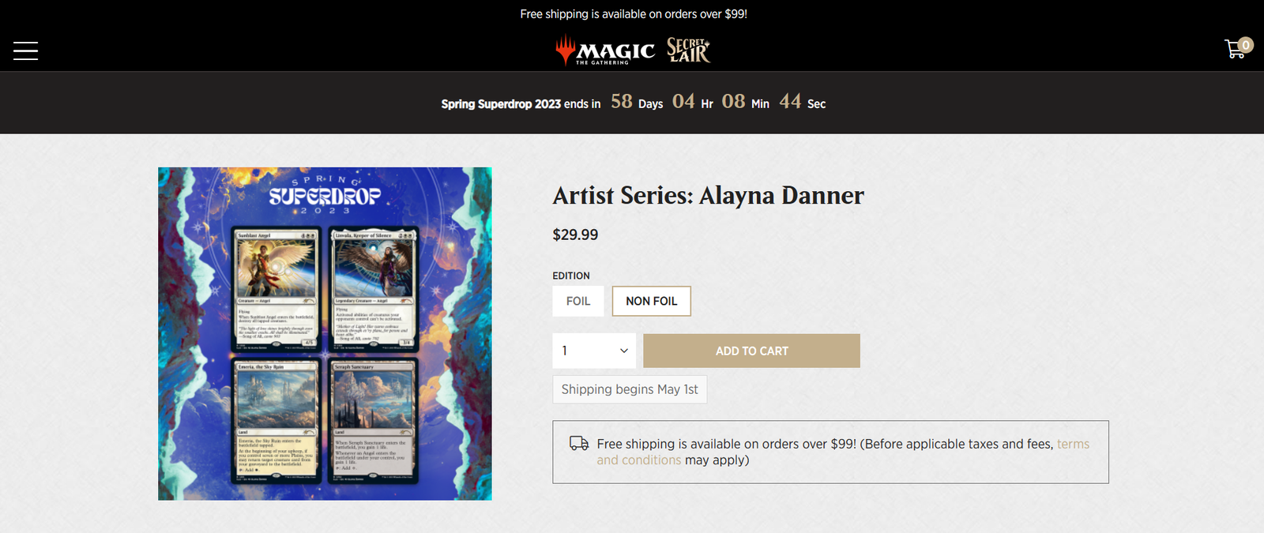Click the Magic The Gathering logo
The width and height of the screenshot is (1264, 533).
(x=605, y=51)
